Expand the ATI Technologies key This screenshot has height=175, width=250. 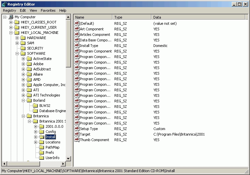[x=23, y=95]
